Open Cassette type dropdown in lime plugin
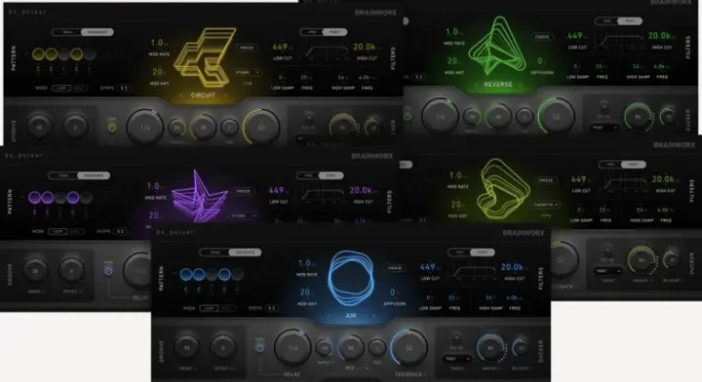 [x=546, y=204]
